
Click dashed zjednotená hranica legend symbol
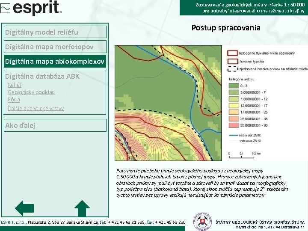pos(233,69)
